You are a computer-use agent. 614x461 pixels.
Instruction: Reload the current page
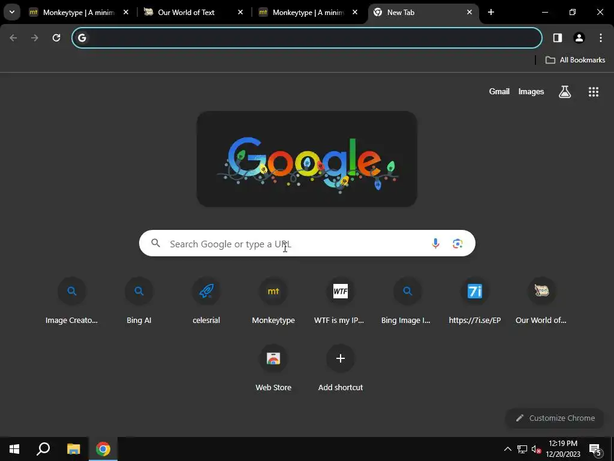coord(56,38)
